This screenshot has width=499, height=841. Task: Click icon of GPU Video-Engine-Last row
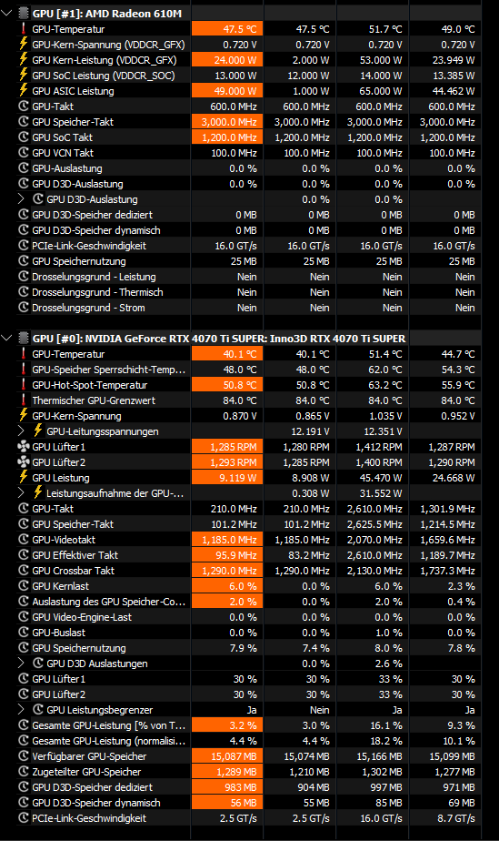click(x=23, y=617)
